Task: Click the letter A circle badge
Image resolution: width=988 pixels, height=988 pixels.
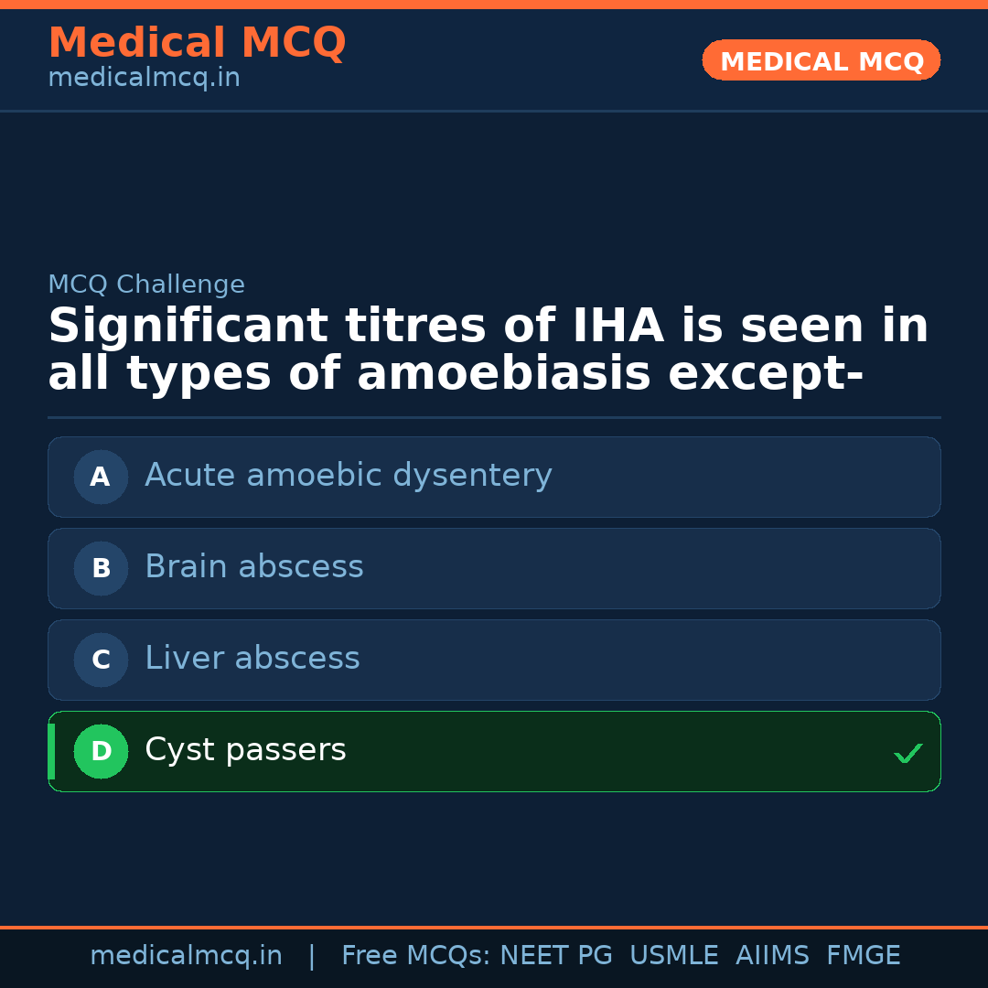Action: click(x=101, y=477)
